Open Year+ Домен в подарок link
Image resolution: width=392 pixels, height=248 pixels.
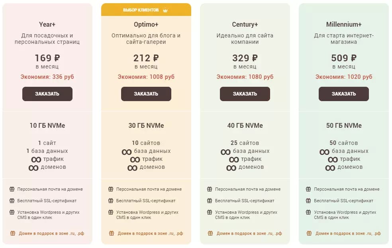tap(51, 233)
